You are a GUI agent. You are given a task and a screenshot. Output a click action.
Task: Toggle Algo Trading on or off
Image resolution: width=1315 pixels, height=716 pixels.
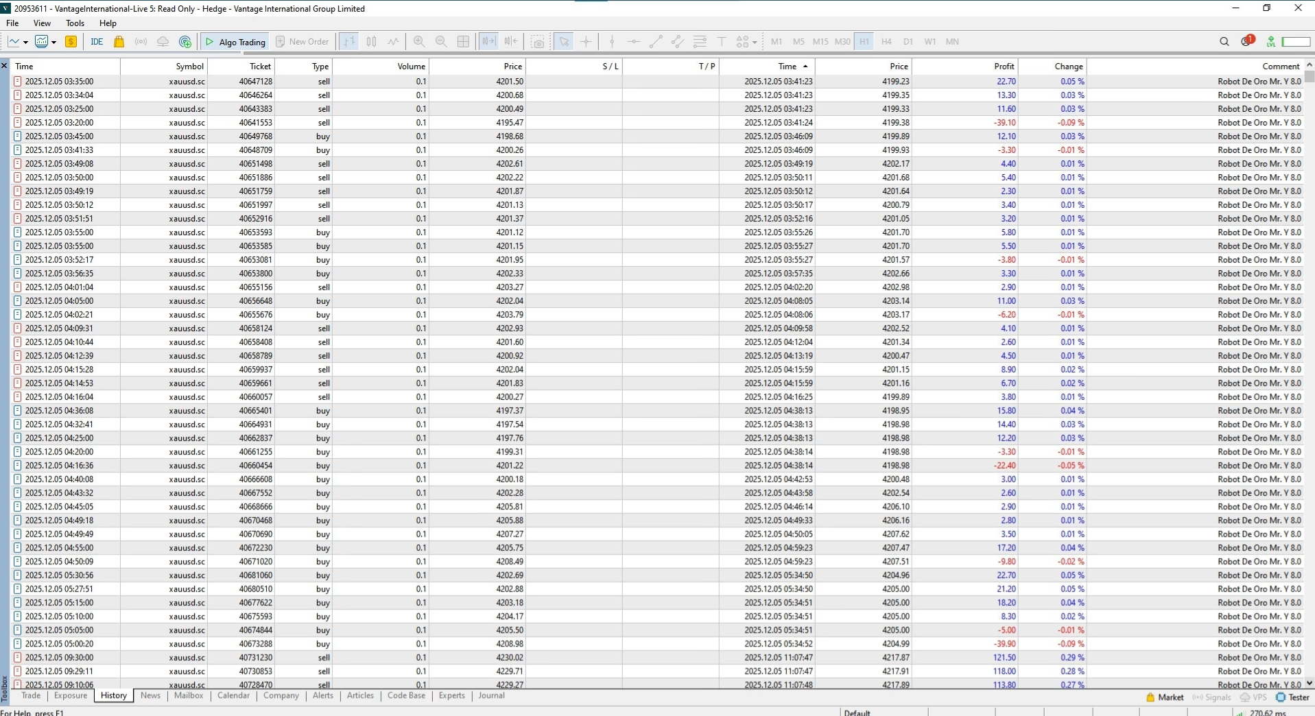point(235,42)
